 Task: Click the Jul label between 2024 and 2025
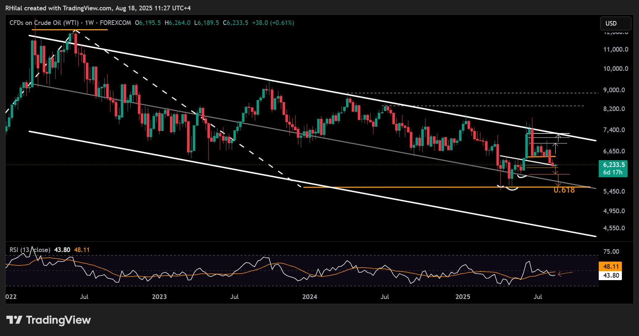385,297
